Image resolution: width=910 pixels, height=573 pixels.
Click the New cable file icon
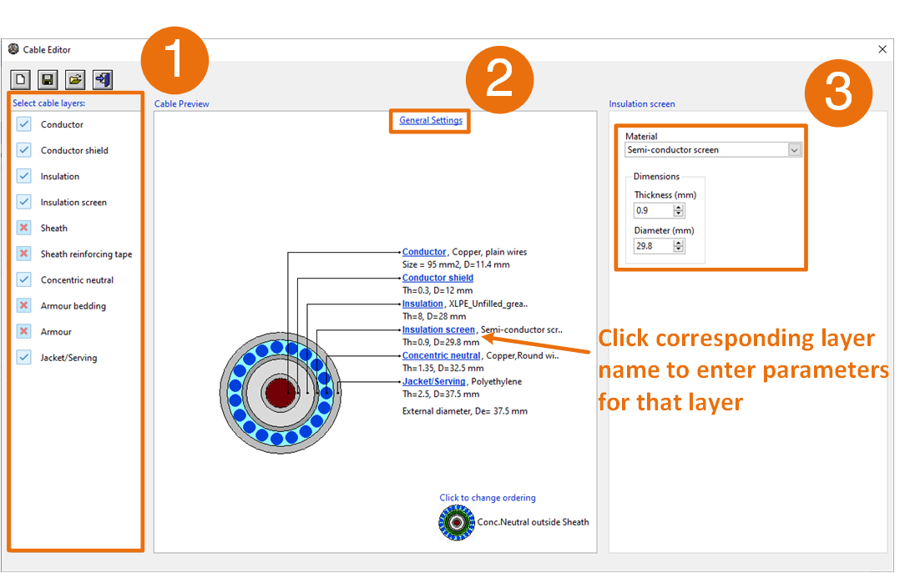point(21,79)
